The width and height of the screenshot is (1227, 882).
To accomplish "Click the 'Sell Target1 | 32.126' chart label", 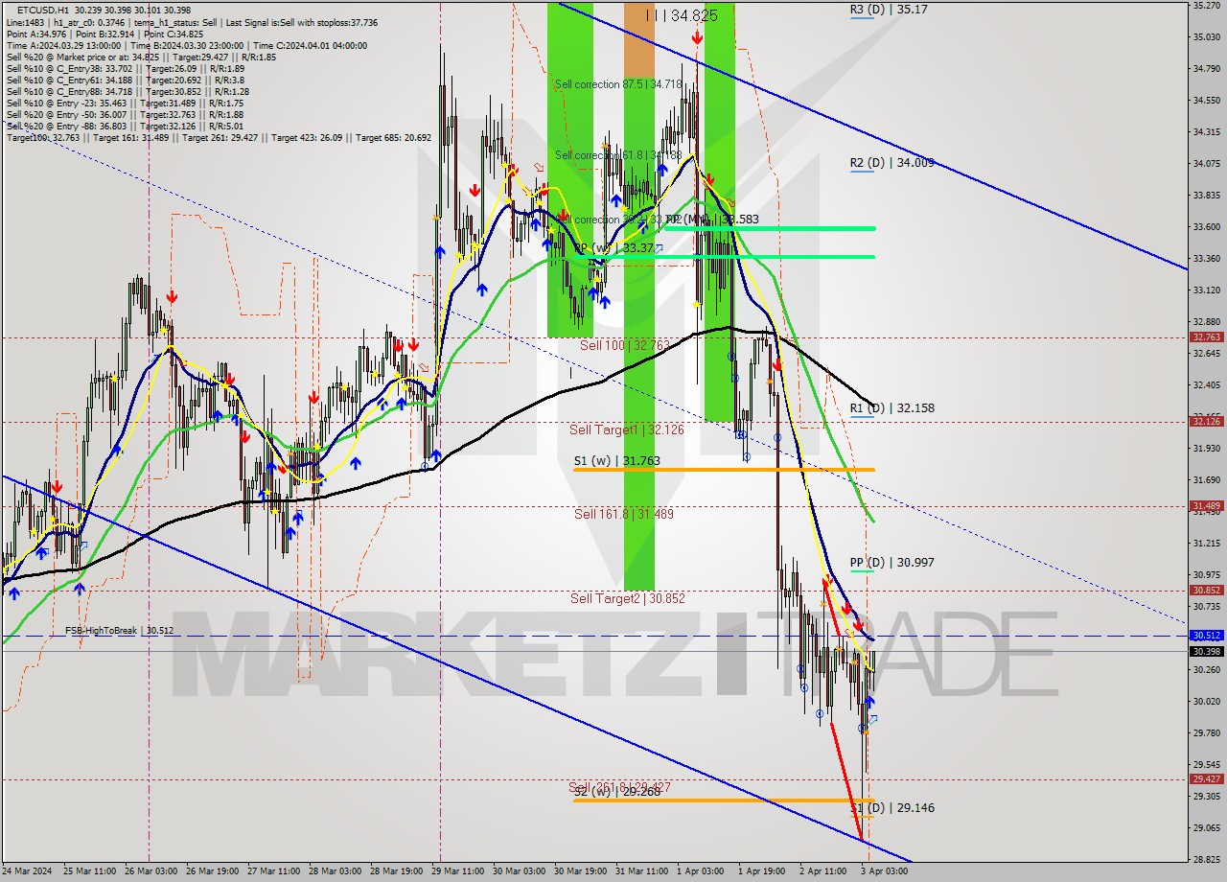I will point(627,429).
